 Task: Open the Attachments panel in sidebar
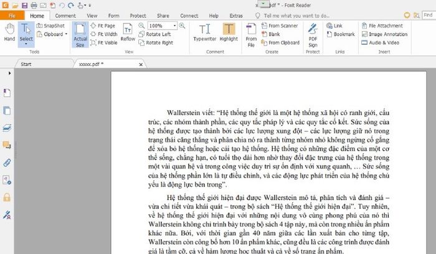7,162
